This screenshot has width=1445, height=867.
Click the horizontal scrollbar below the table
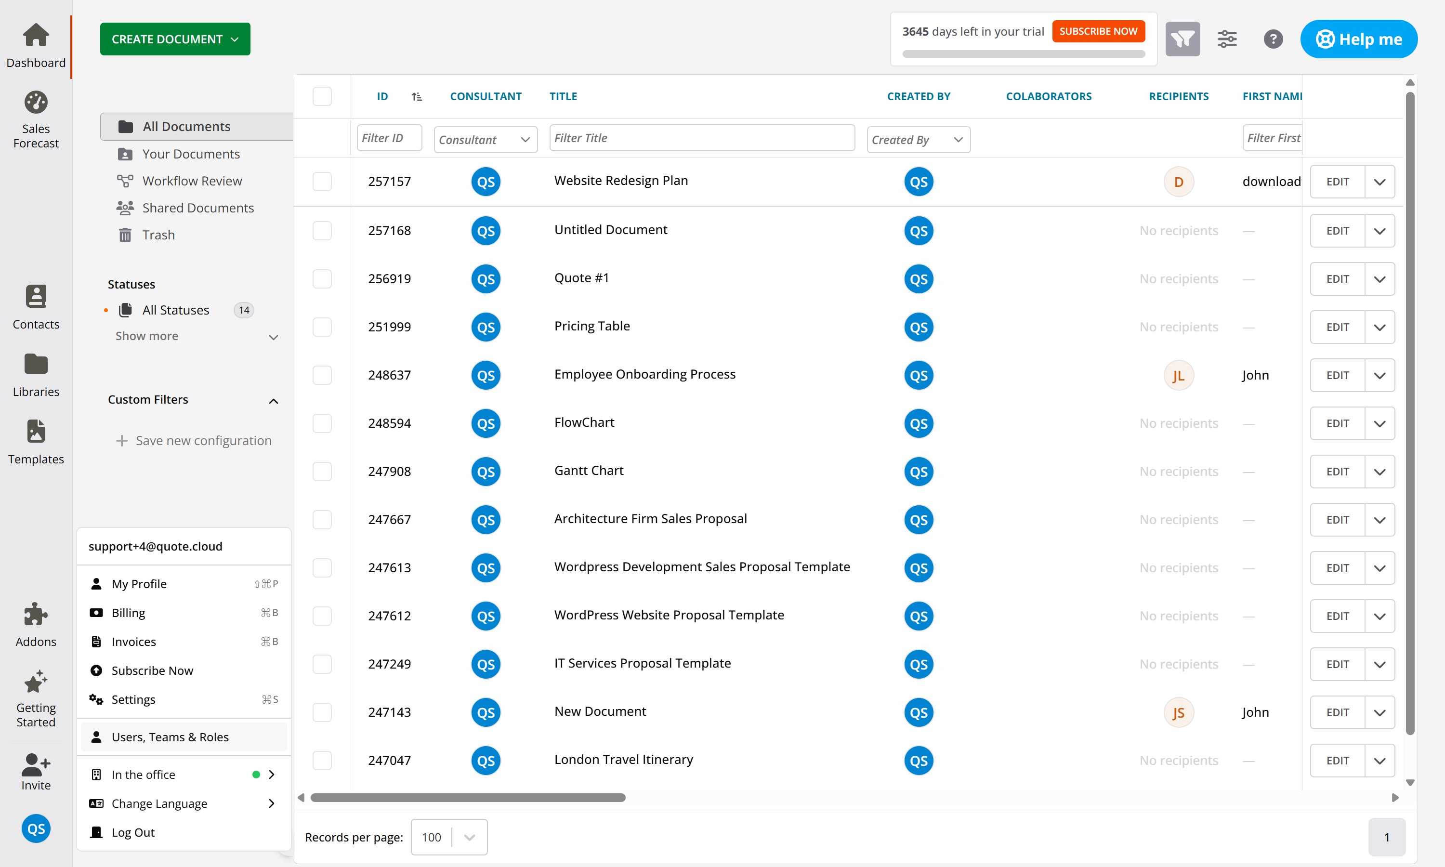(x=467, y=798)
